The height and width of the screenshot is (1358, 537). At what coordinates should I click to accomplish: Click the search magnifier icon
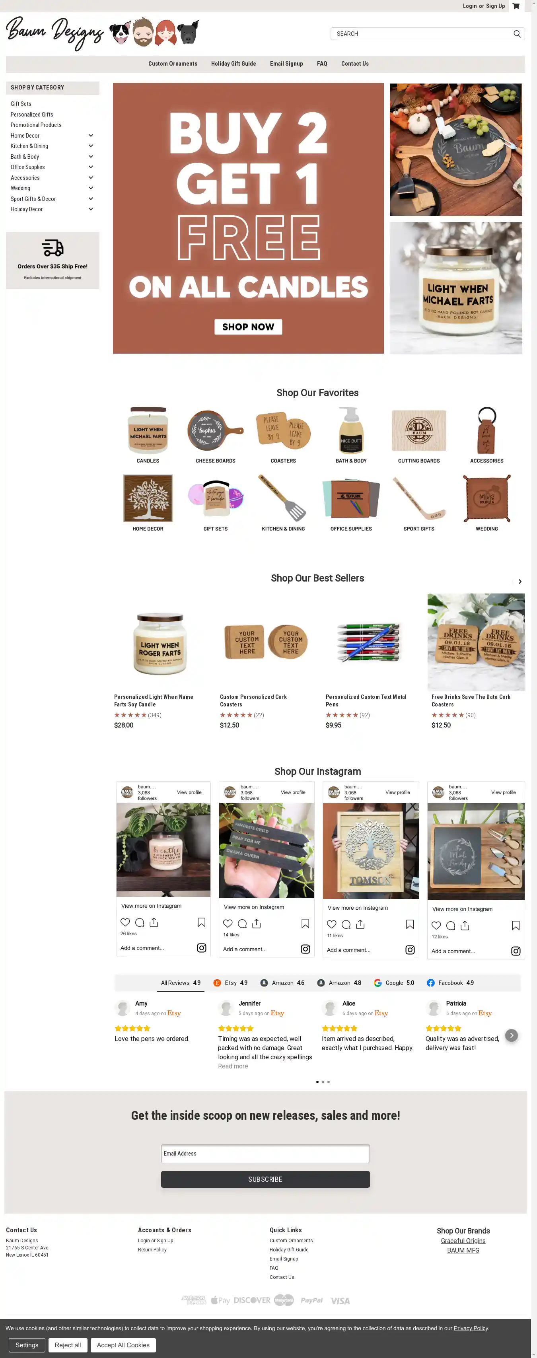click(x=517, y=34)
